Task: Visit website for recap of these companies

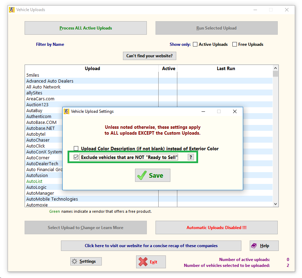Action: pos(151,246)
